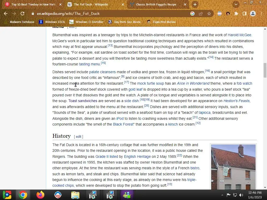Follow the English Heritage link
The image size is (267, 200).
click(137, 157)
